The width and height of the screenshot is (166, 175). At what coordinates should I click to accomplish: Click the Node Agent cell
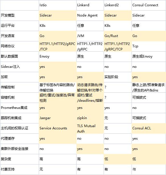click(90, 15)
